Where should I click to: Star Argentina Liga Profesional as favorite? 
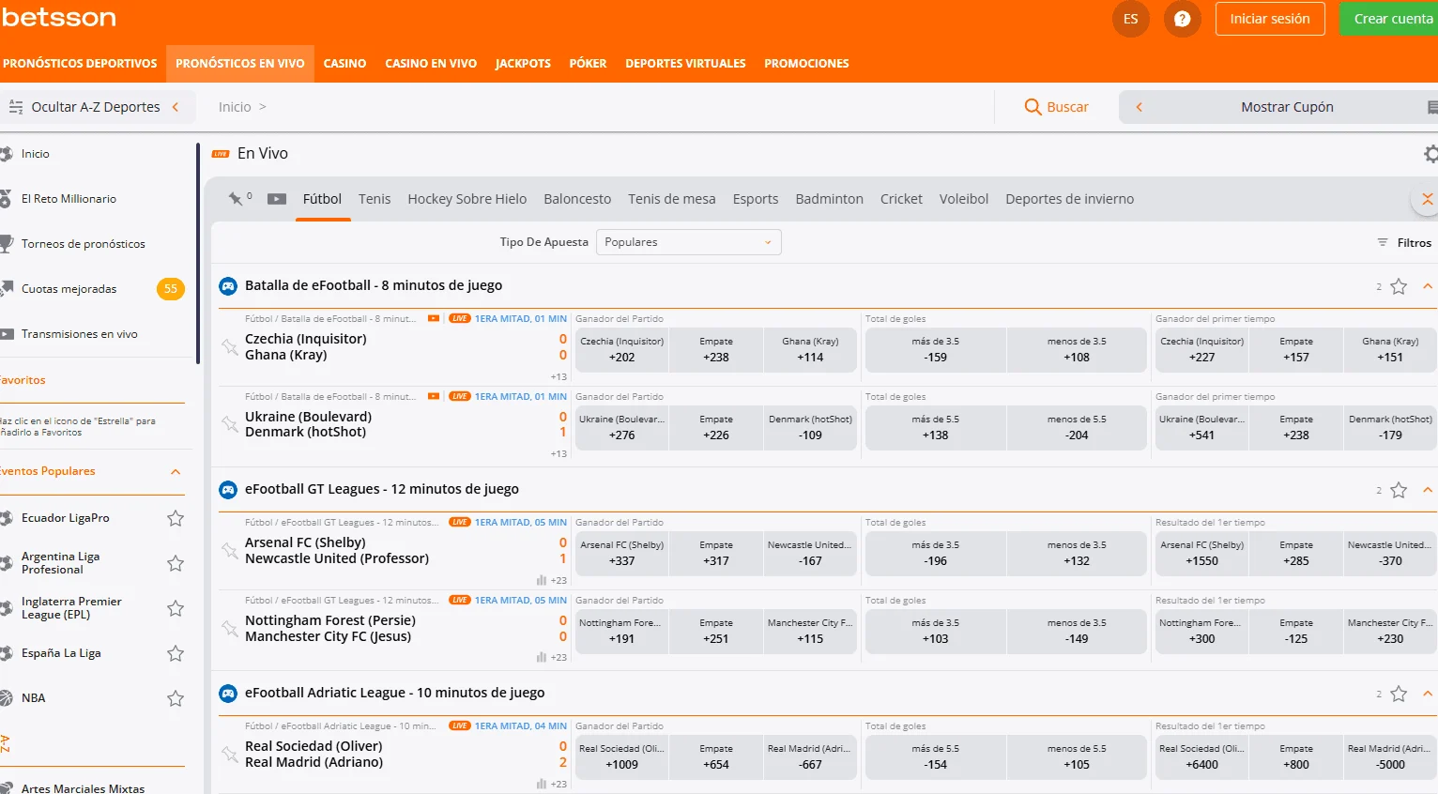pos(176,563)
